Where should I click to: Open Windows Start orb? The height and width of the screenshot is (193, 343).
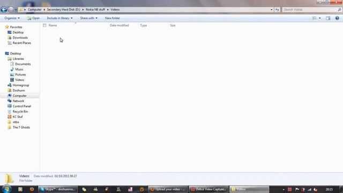pos(6,189)
